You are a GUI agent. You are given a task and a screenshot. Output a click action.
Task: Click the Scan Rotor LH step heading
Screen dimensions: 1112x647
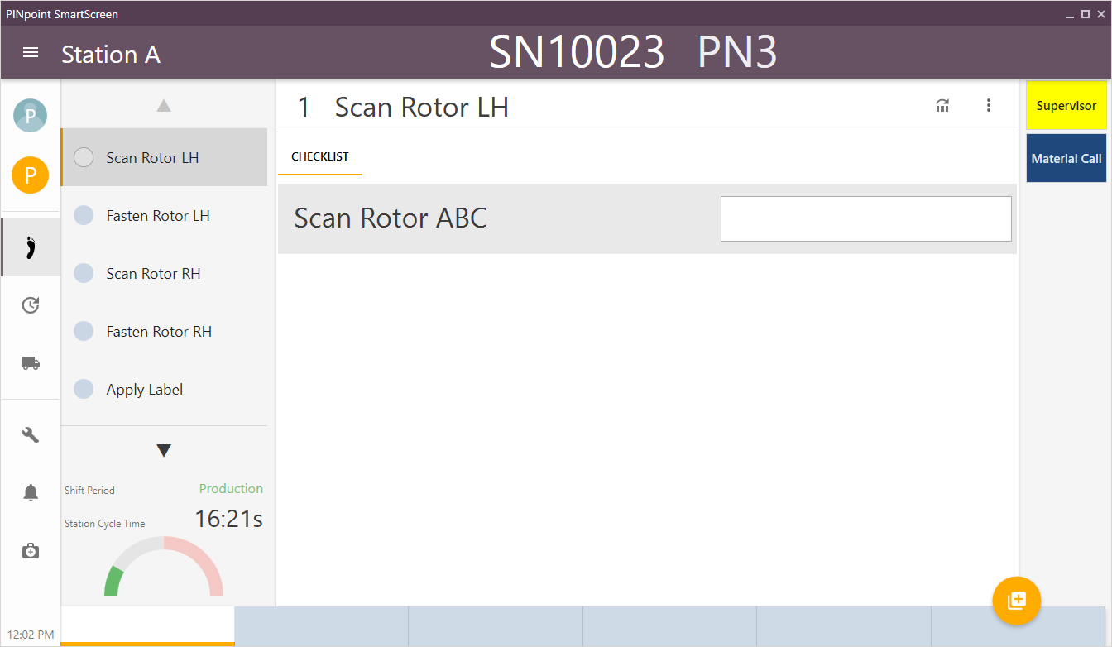click(x=421, y=107)
